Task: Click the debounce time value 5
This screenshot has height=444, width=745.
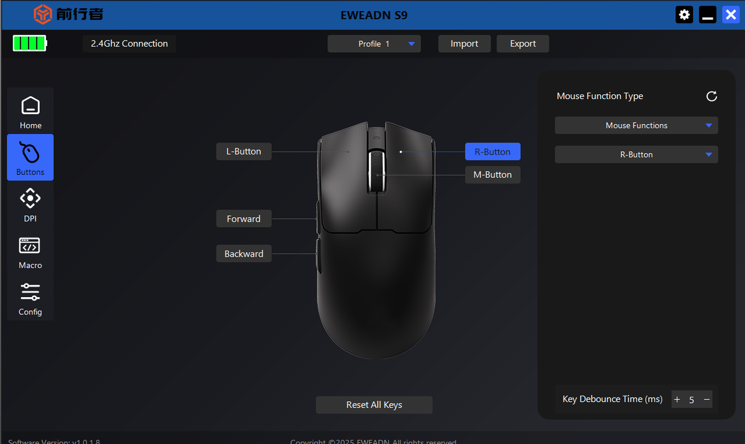Action: click(x=692, y=400)
